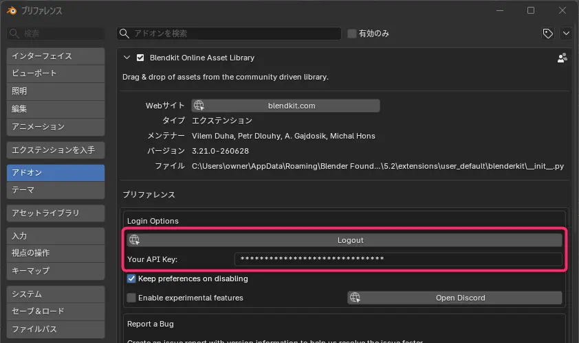Viewport: 579px width, 343px height.
Task: Click the add-on search magnifier icon
Action: click(x=124, y=34)
